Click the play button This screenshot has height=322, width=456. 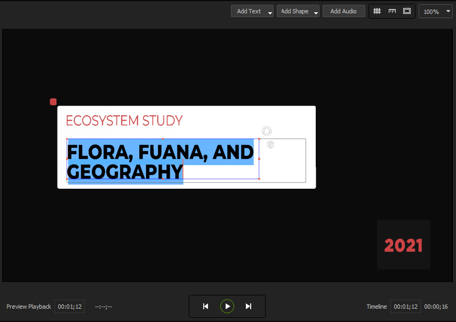pos(227,306)
